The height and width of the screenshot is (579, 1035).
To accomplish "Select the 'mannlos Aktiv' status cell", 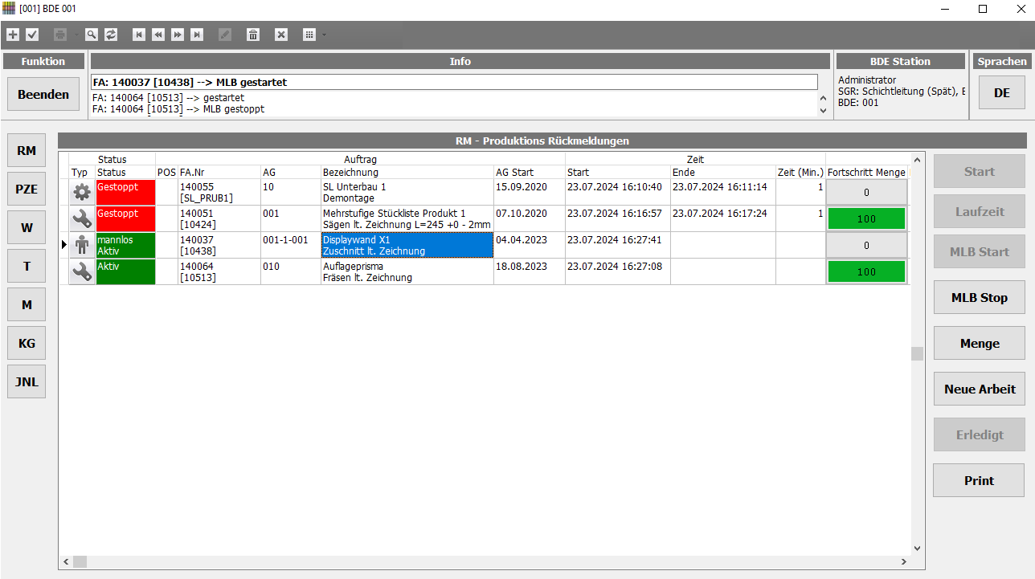I will point(125,245).
